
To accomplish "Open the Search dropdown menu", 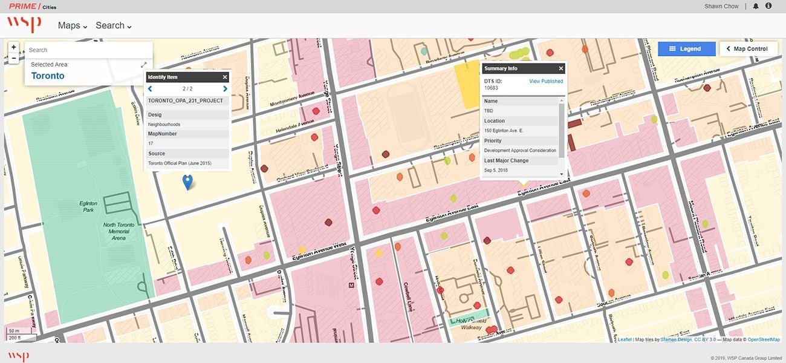I will tap(114, 25).
